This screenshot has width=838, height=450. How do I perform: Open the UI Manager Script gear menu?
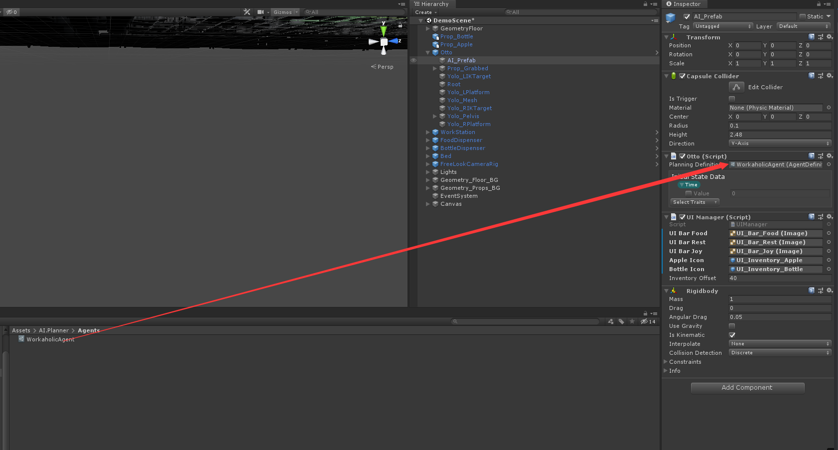(829, 217)
